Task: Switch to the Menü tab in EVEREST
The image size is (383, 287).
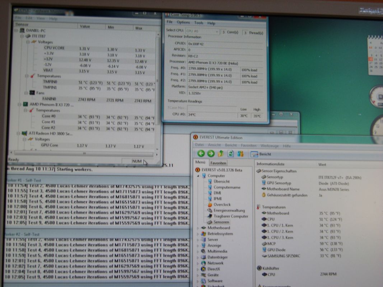Action: click(200, 162)
